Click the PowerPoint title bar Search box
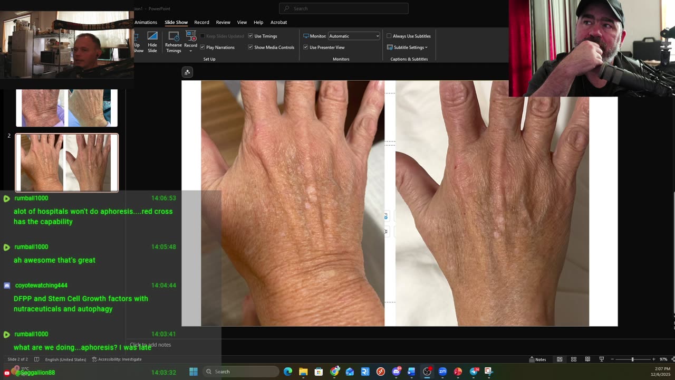Screen dimensions: 675x380 (344, 8)
